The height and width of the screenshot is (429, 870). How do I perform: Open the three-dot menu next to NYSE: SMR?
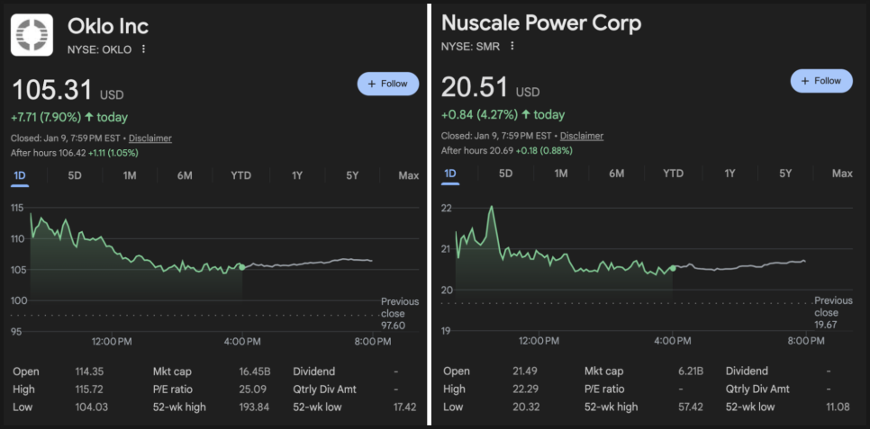pyautogui.click(x=512, y=46)
